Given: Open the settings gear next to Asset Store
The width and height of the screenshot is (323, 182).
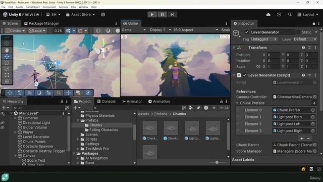Looking at the screenshot, I should [103, 15].
